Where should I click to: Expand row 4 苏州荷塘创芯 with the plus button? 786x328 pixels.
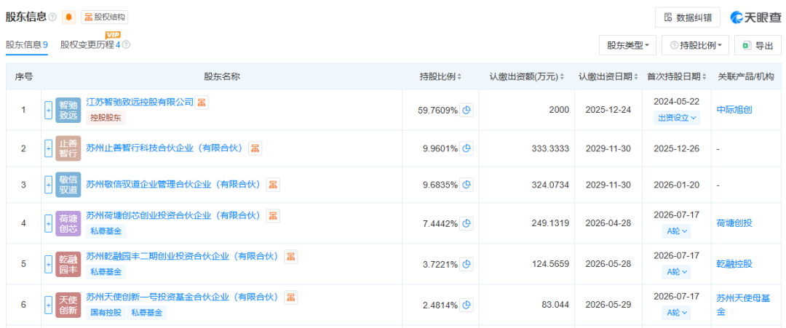48,223
